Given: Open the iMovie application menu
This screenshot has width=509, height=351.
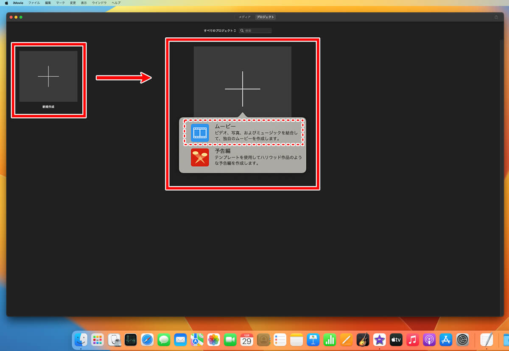Looking at the screenshot, I should coord(18,3).
